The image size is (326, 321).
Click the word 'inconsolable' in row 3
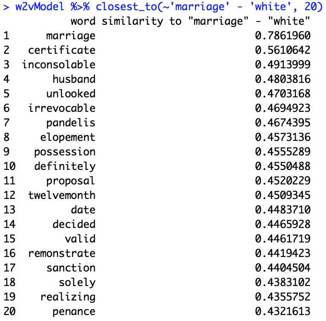[59, 65]
